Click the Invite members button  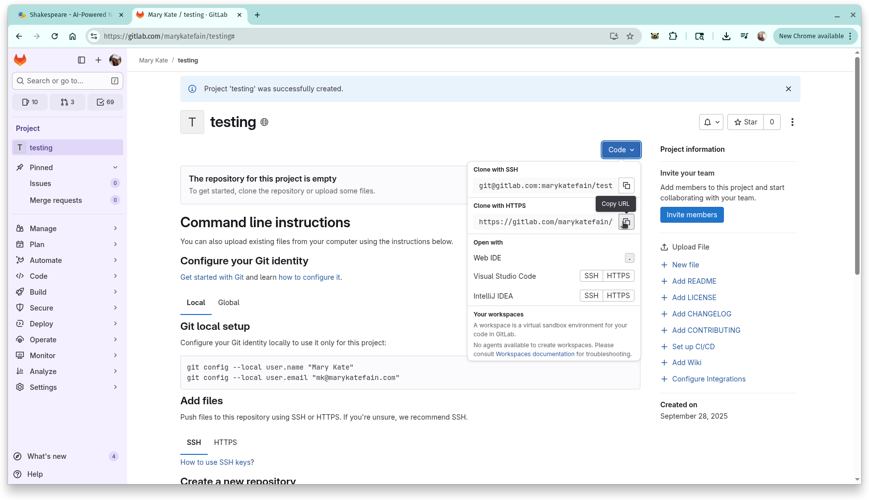[x=692, y=215]
